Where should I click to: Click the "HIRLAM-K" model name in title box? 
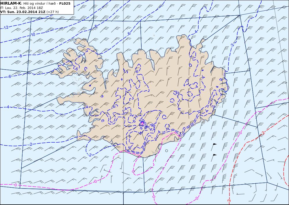click(11, 3)
